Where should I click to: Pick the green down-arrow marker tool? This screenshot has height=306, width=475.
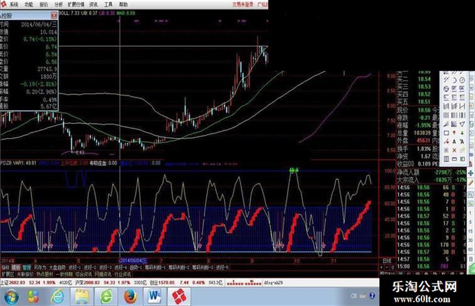click(x=462, y=133)
